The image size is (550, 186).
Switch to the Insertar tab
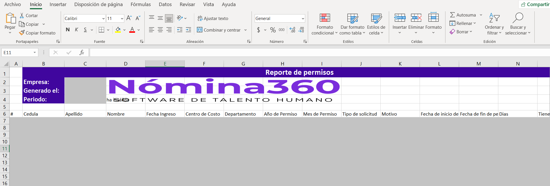tap(58, 4)
